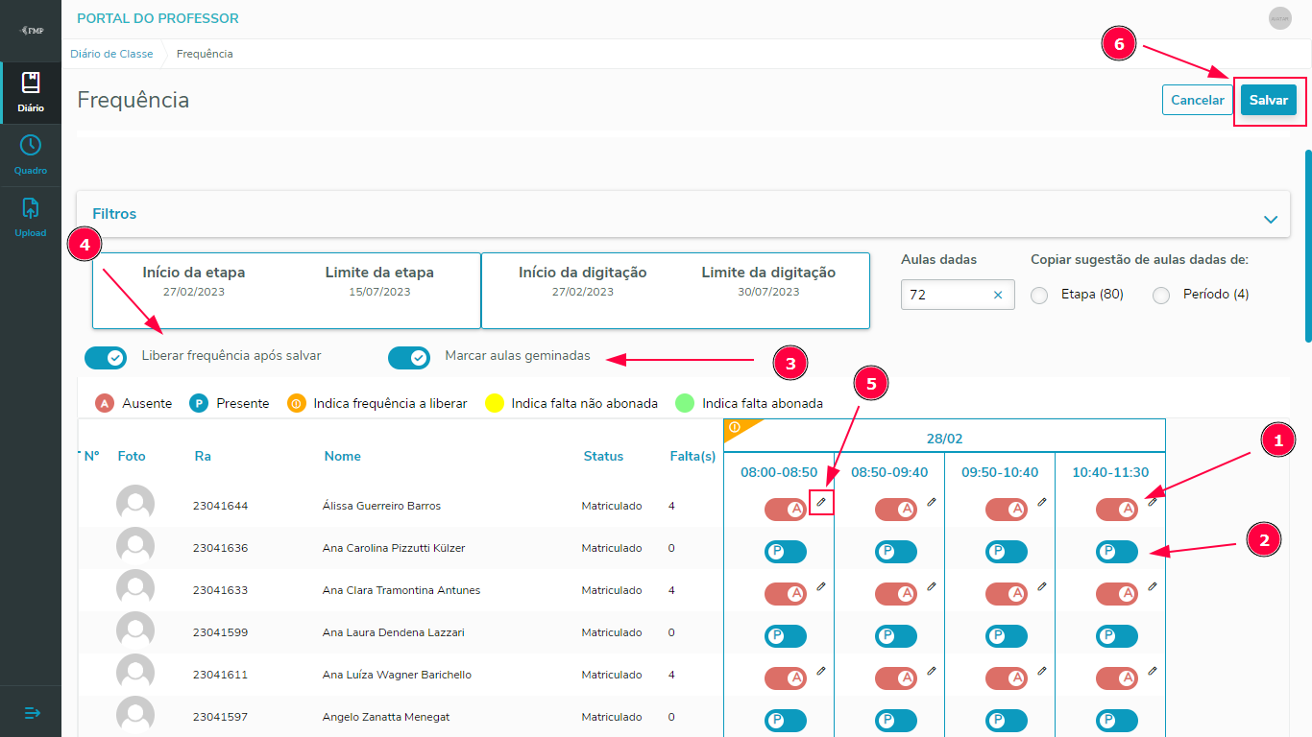Click the orange warning icon on 28/02 header
Screen dimensions: 1312x737
tap(735, 427)
